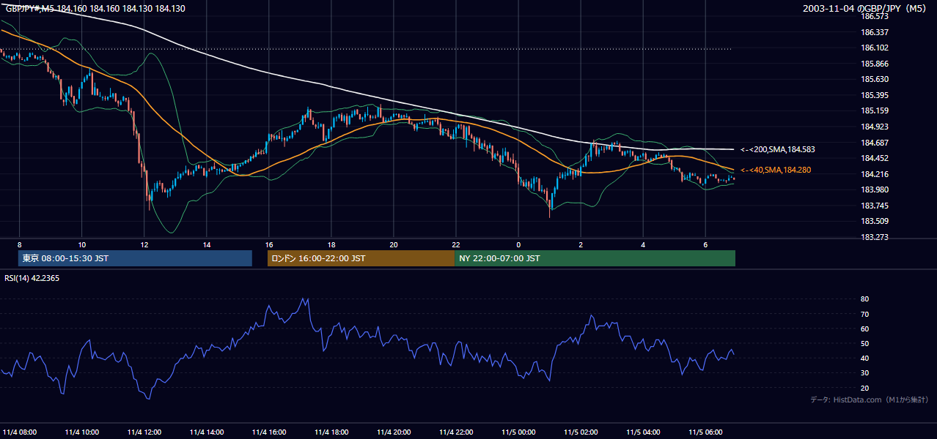Click price level 183.980 on the price scale
This screenshot has width=937, height=439.
(x=875, y=190)
